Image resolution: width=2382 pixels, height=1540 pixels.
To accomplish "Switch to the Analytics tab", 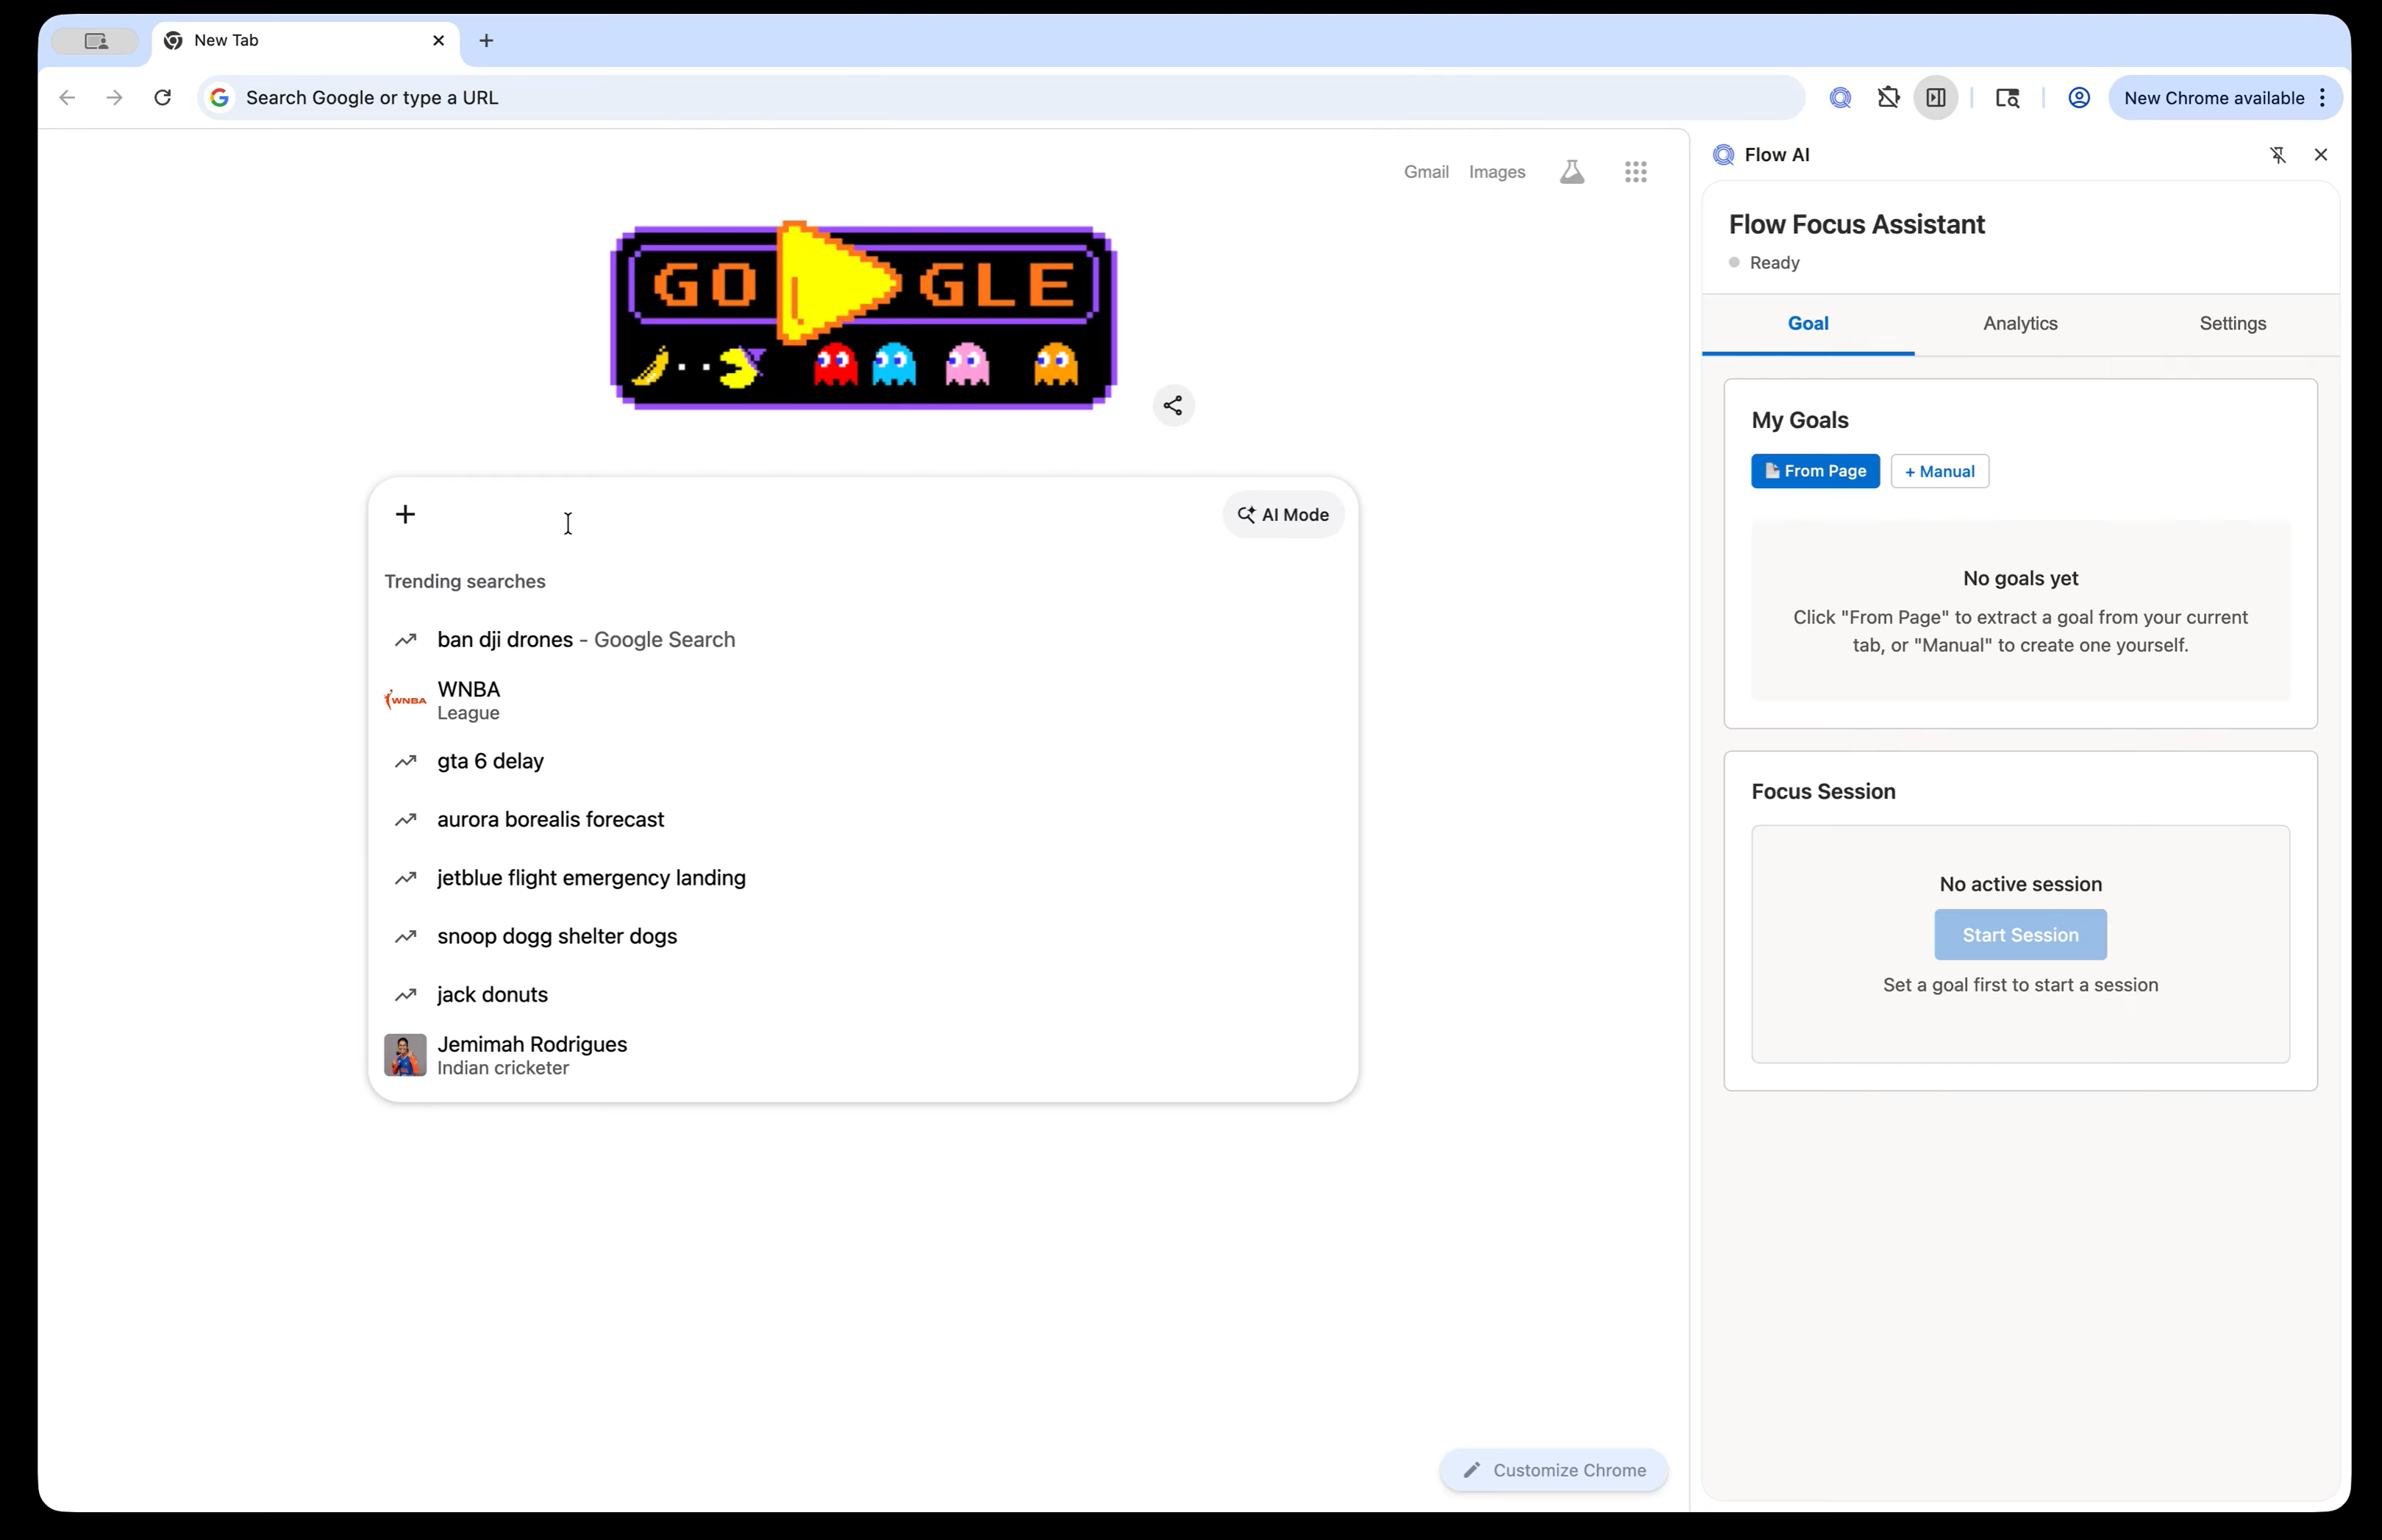I will pos(2019,324).
